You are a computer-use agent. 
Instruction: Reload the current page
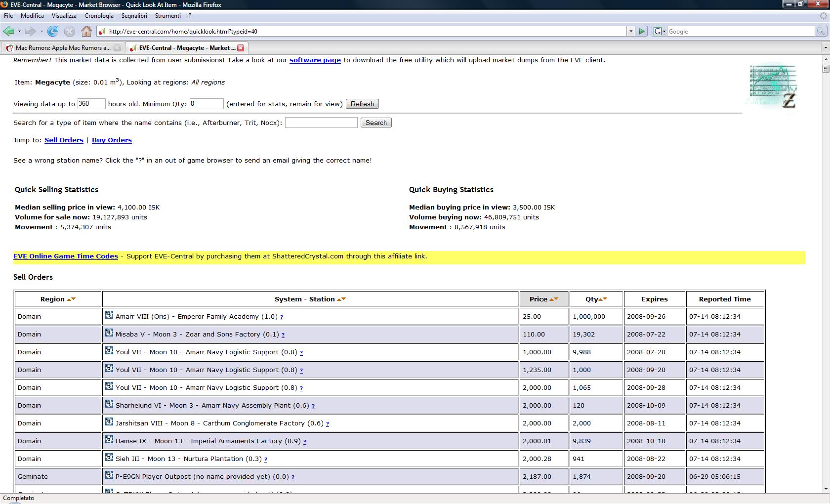tap(53, 32)
